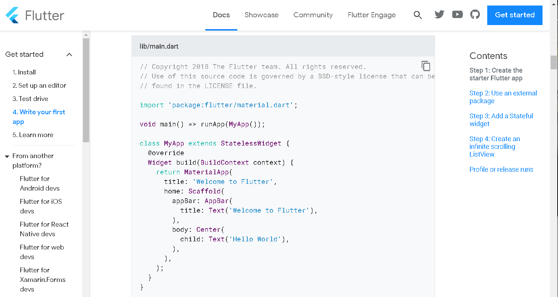
Task: Click the class MyApp extends StatelessWidget line
Action: 215,143
